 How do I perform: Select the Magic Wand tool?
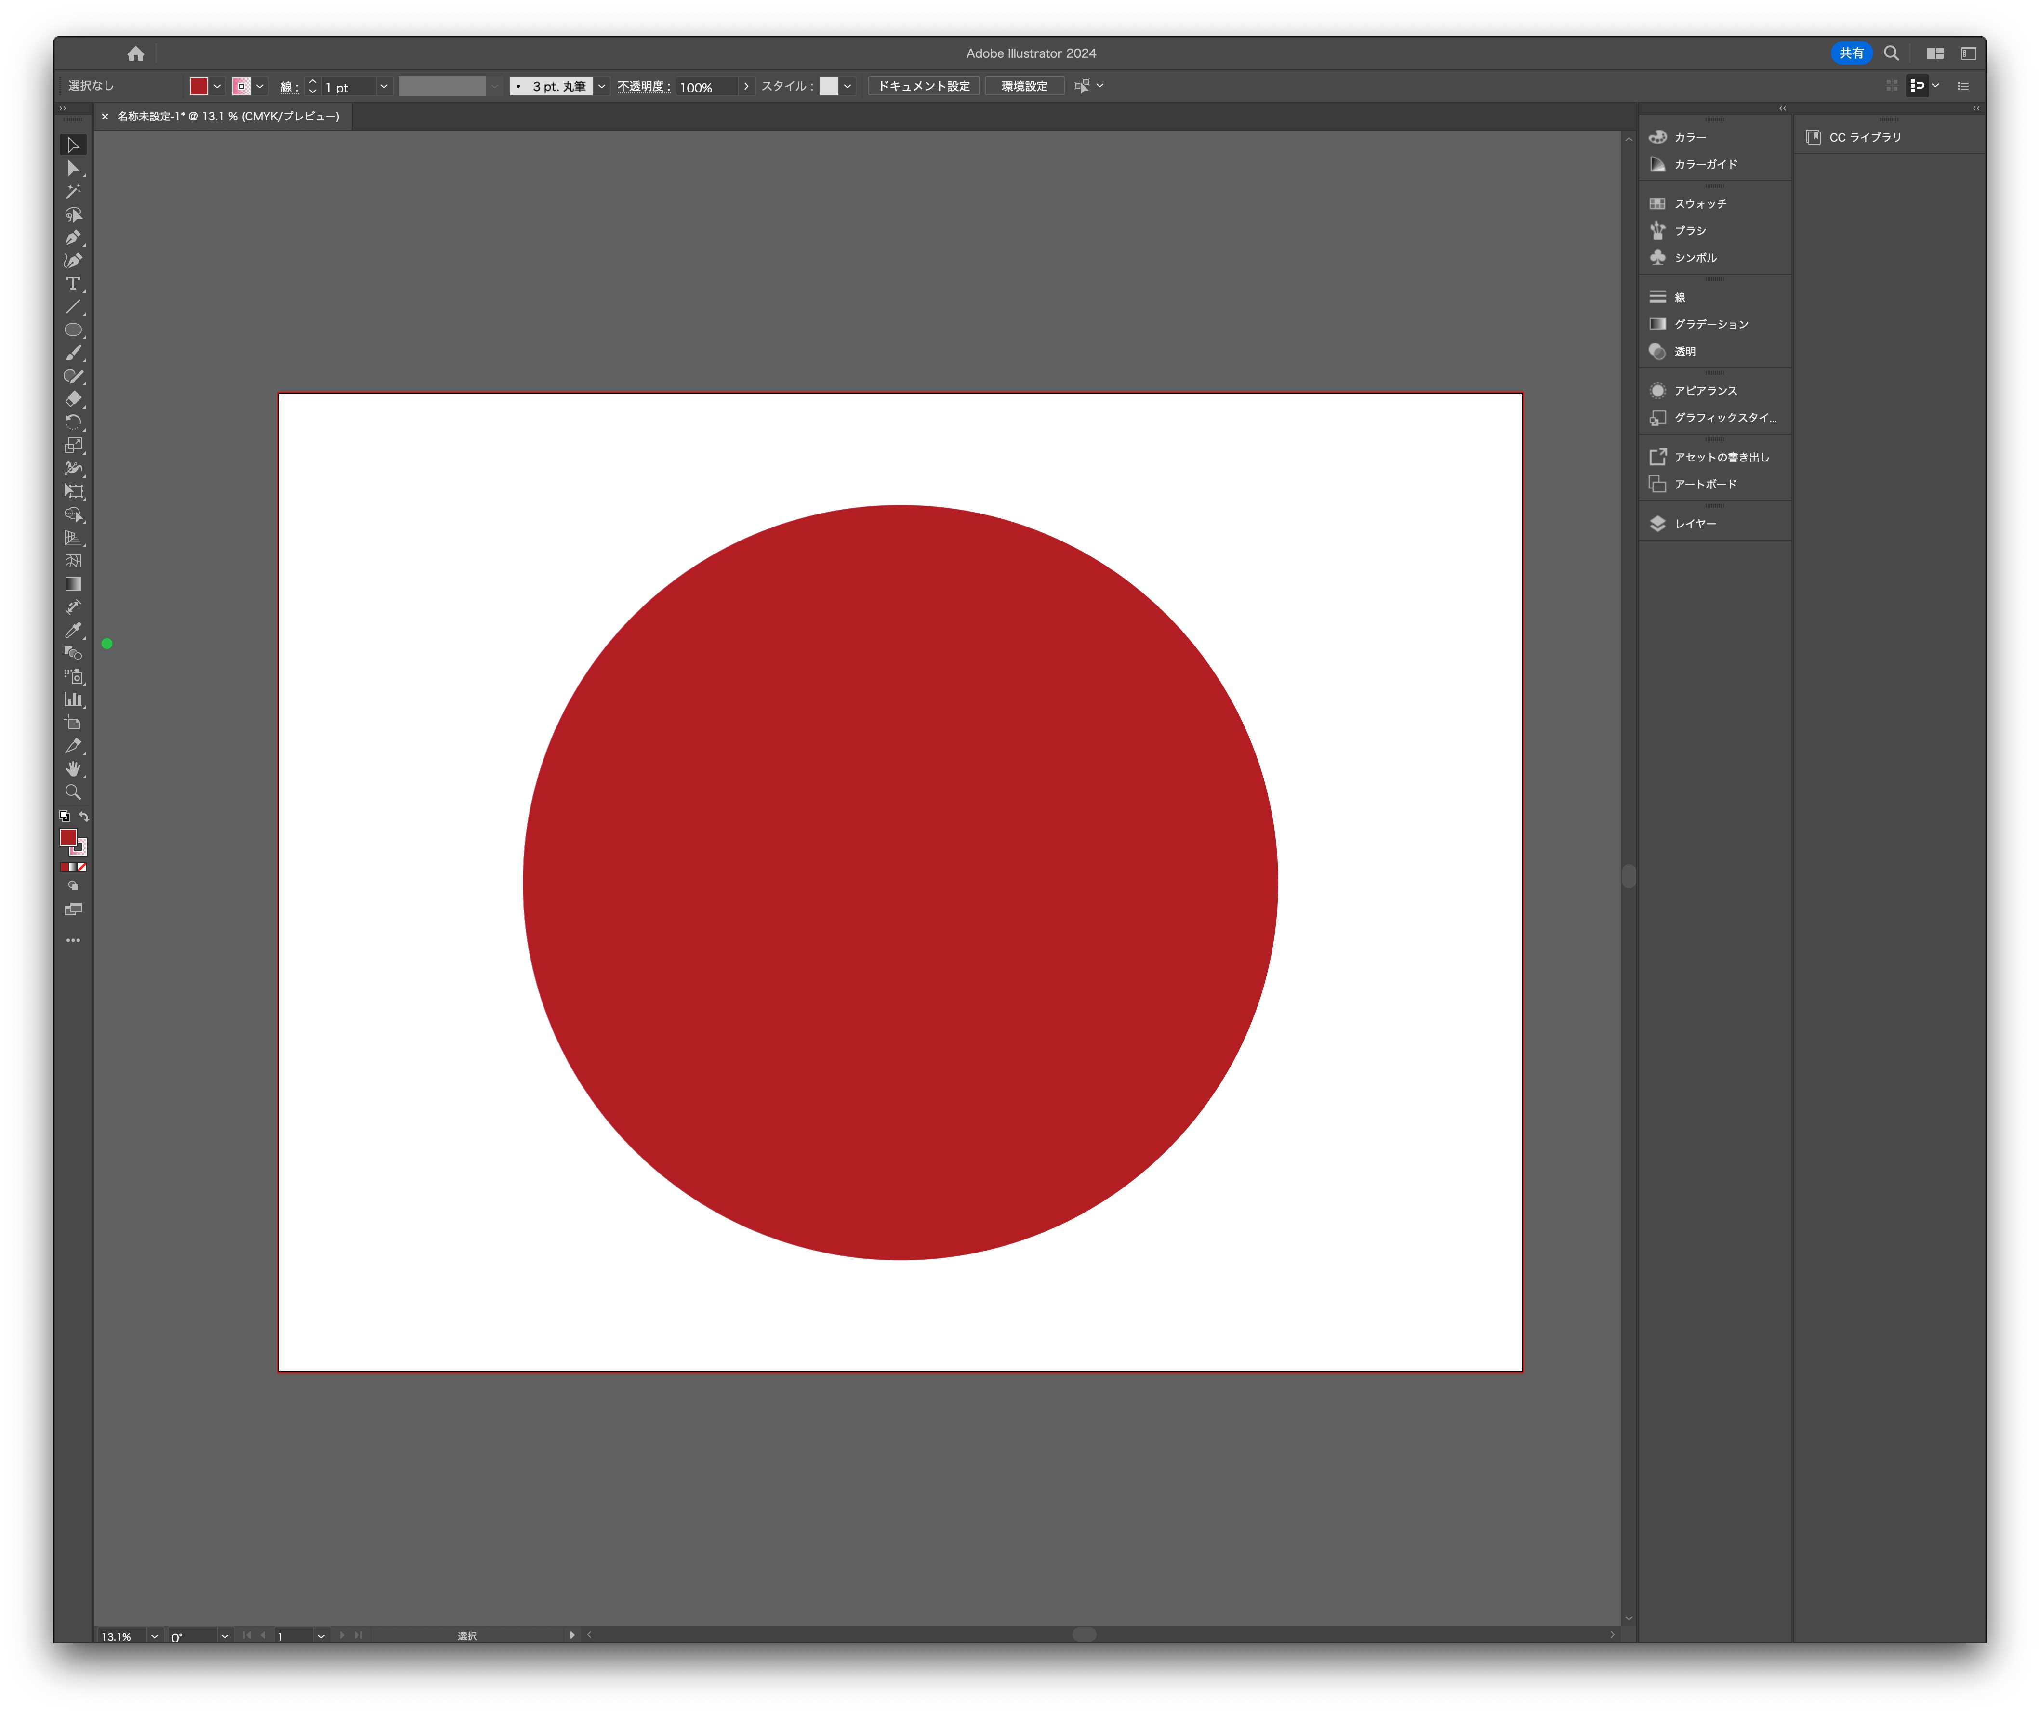click(x=73, y=191)
